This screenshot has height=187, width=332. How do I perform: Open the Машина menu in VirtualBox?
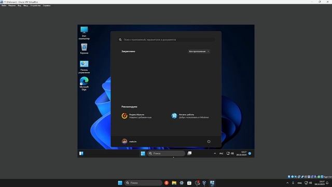point(12,6)
